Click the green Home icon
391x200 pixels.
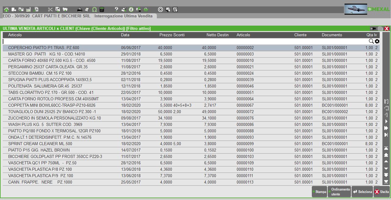(6, 9)
